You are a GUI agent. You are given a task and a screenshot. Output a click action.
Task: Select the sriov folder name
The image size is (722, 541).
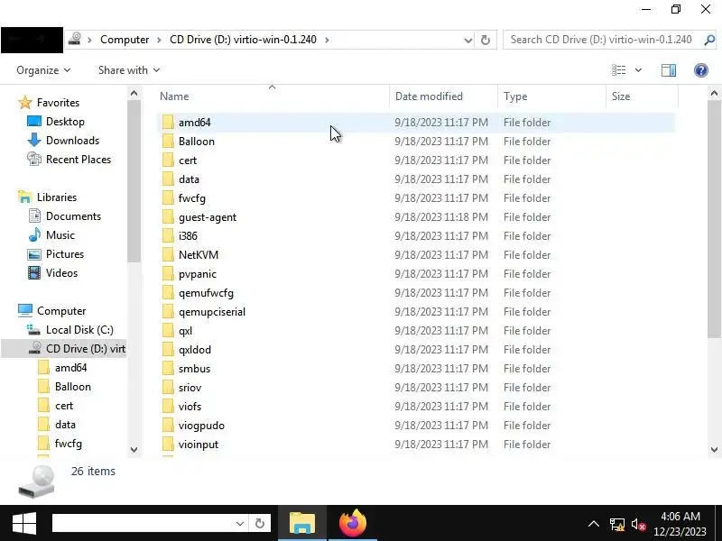pyautogui.click(x=190, y=388)
